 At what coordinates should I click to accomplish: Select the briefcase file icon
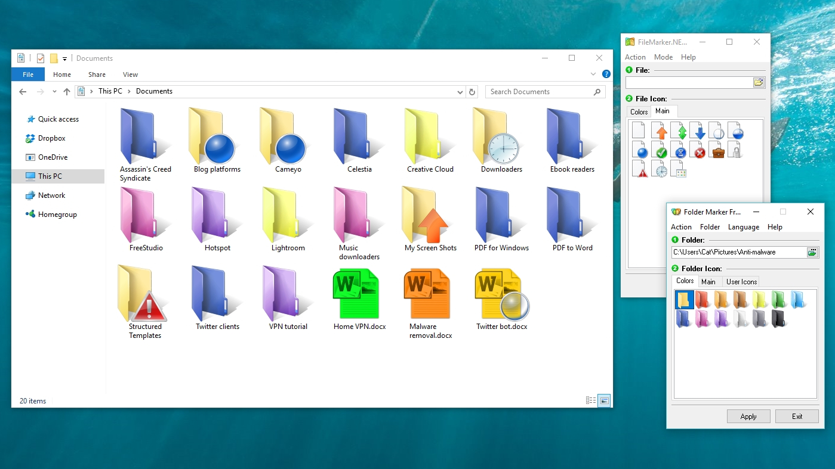pyautogui.click(x=718, y=151)
